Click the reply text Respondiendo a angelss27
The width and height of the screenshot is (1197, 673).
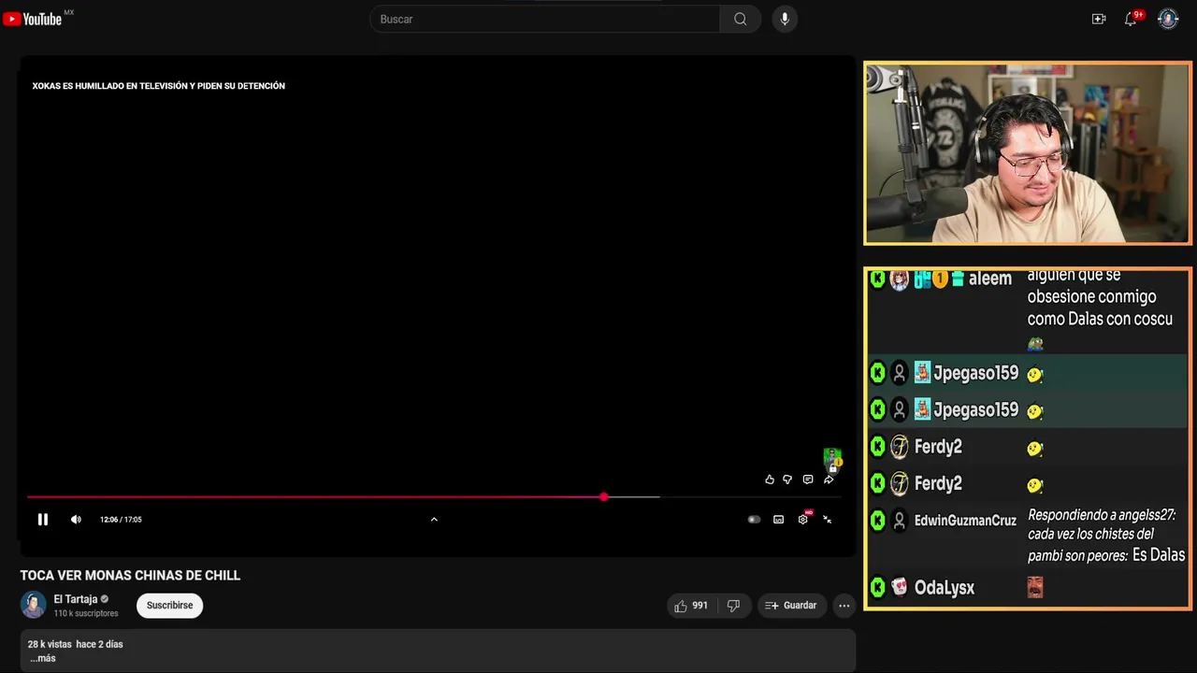click(x=1102, y=515)
